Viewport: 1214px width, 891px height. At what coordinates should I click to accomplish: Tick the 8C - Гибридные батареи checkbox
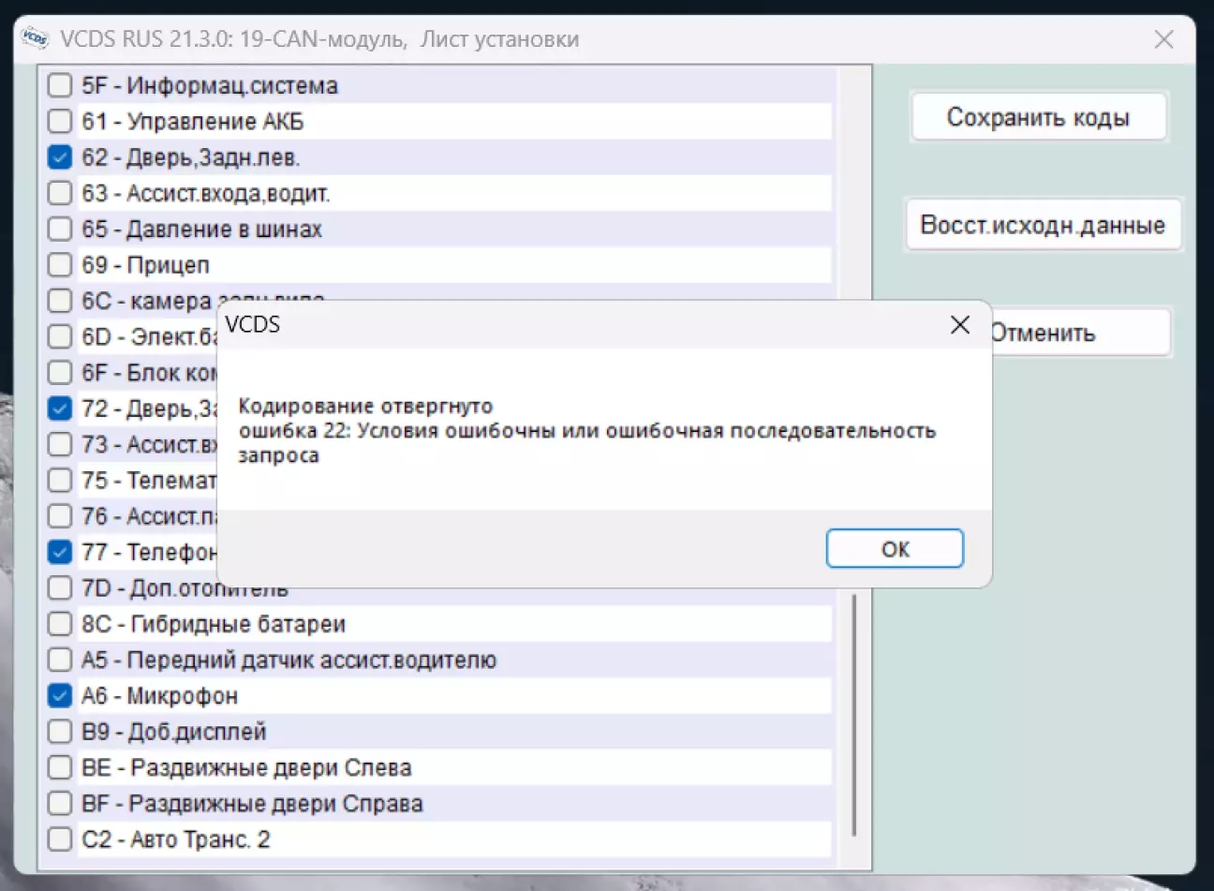coord(60,624)
